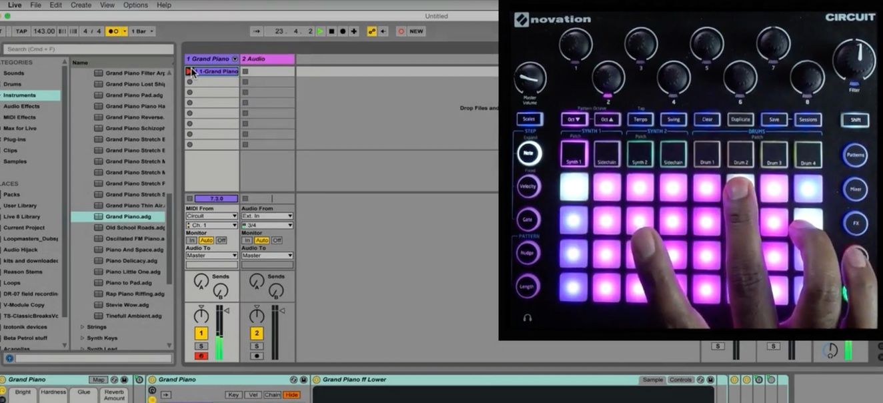Select Max for Live category
The width and height of the screenshot is (883, 403).
[x=20, y=128]
